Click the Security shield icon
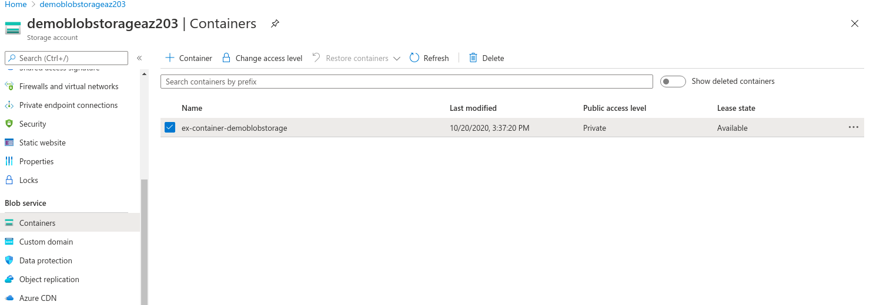Viewport: 873px width, 305px height. click(9, 124)
